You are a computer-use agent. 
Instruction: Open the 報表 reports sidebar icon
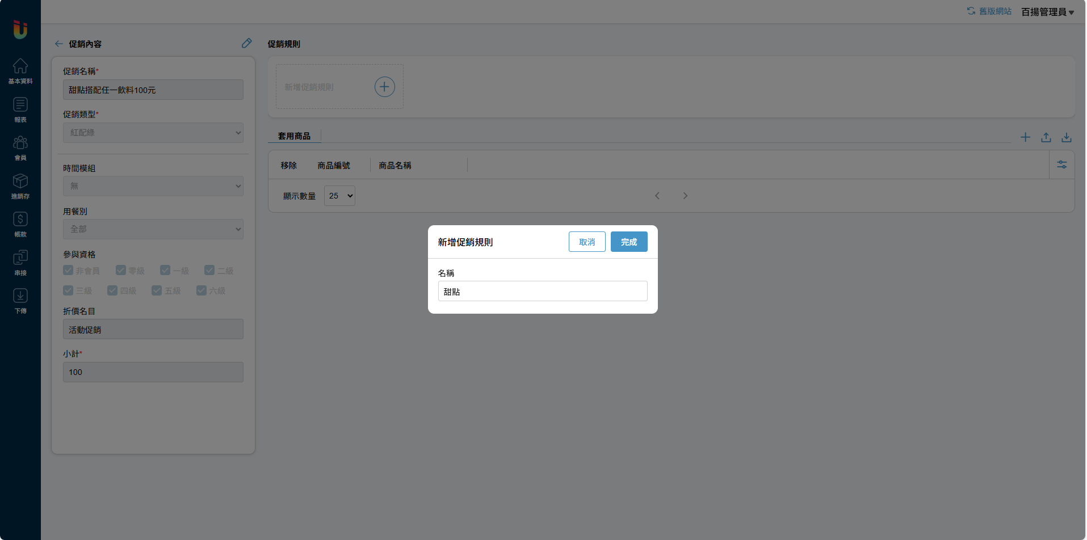[20, 109]
